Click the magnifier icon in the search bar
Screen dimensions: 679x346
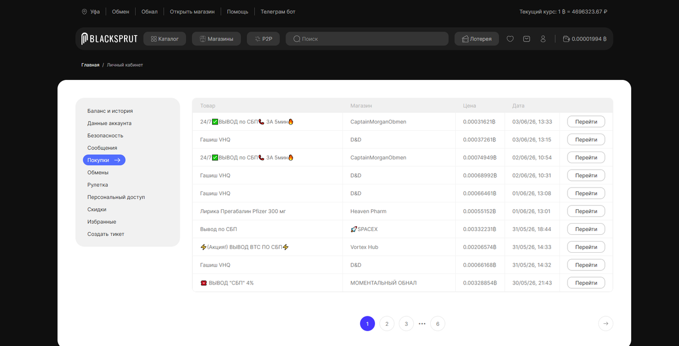click(x=297, y=39)
